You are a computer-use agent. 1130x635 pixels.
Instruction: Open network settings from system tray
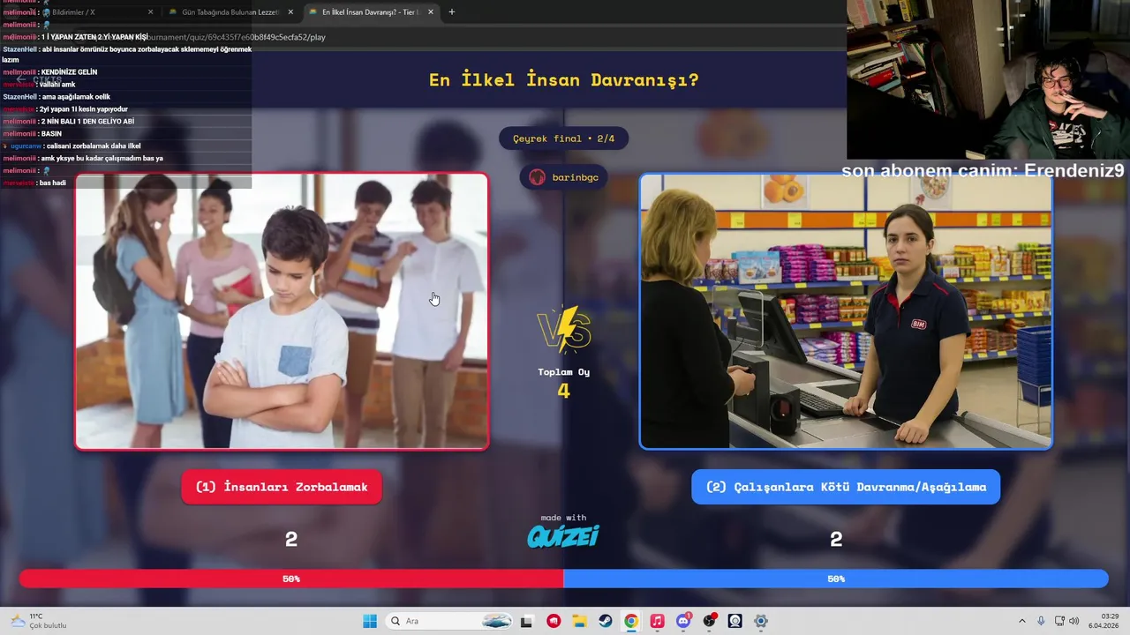tap(1059, 621)
